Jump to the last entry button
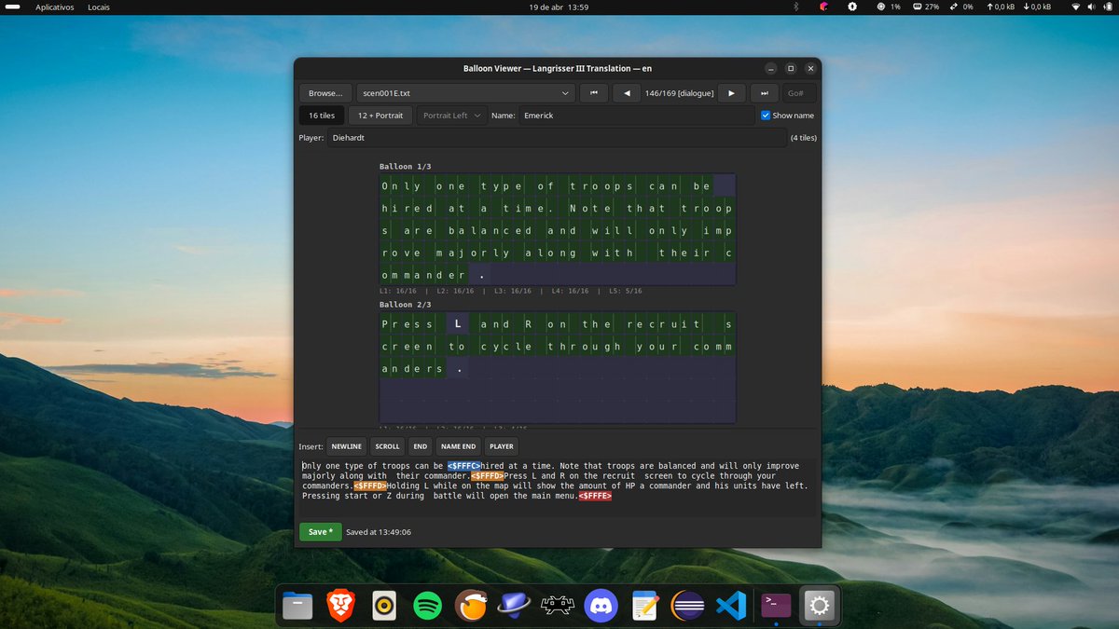This screenshot has width=1119, height=629. tap(765, 93)
